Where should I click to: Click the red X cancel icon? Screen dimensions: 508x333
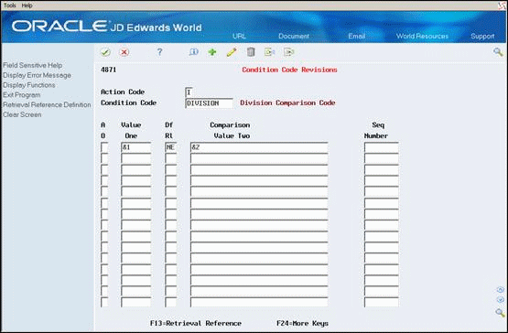click(124, 52)
